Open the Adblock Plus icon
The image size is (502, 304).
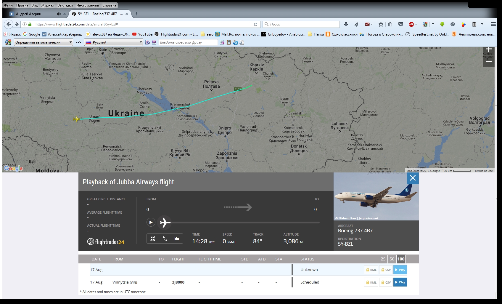[411, 24]
